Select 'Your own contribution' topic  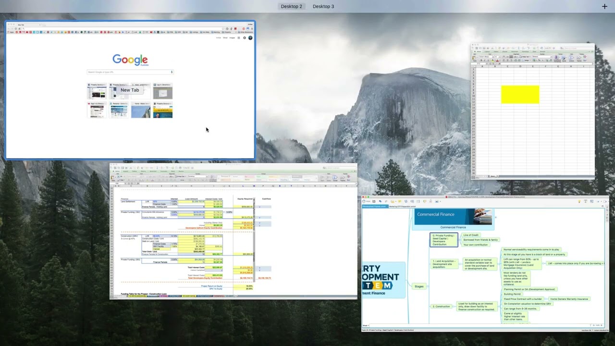(476, 245)
